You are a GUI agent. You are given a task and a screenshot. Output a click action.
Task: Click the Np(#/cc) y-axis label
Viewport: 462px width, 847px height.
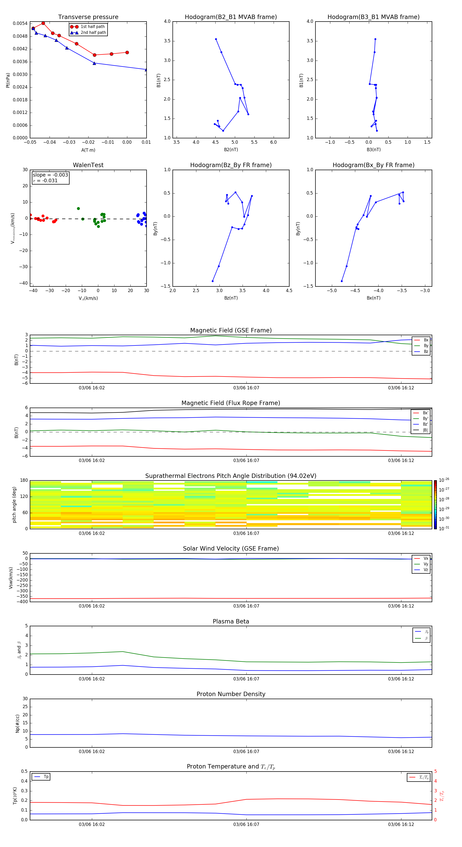coord(17,723)
